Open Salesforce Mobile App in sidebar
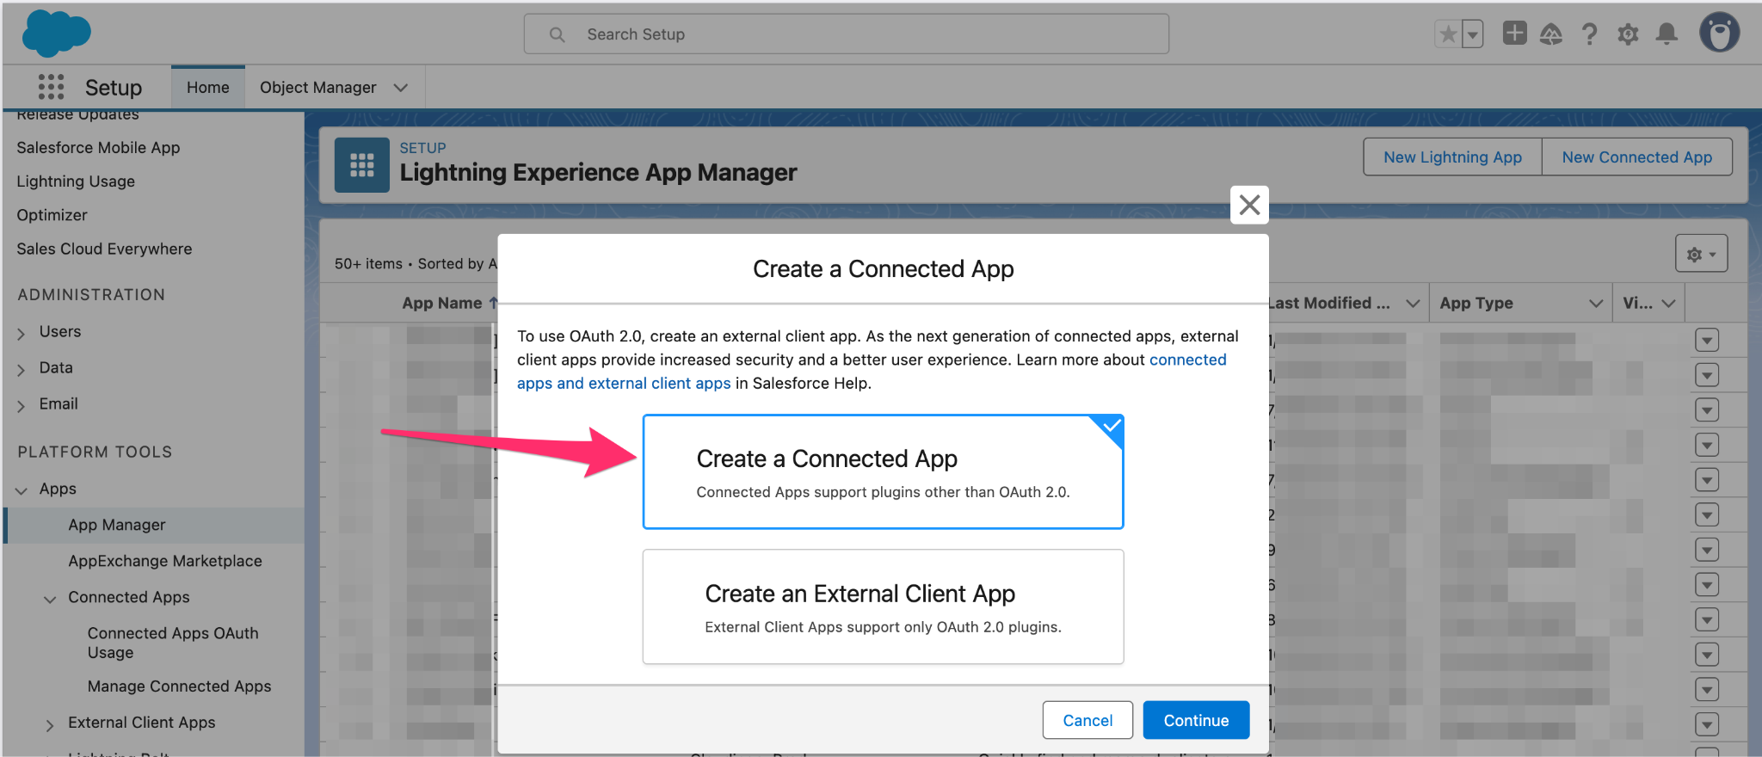The width and height of the screenshot is (1762, 757). (x=98, y=147)
